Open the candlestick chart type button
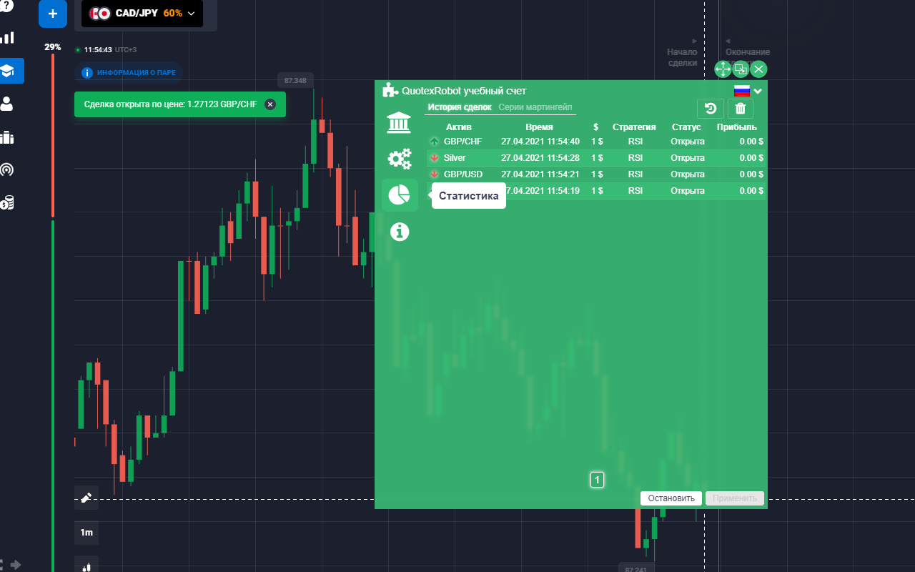 coord(86,564)
